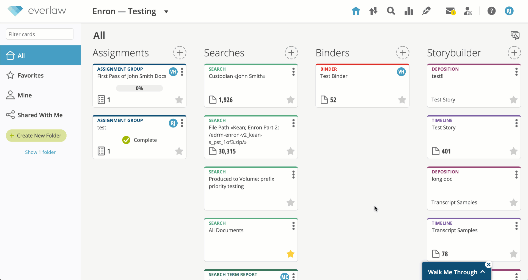The height and width of the screenshot is (280, 528).
Task: Open the message center envelope icon
Action: point(450,11)
